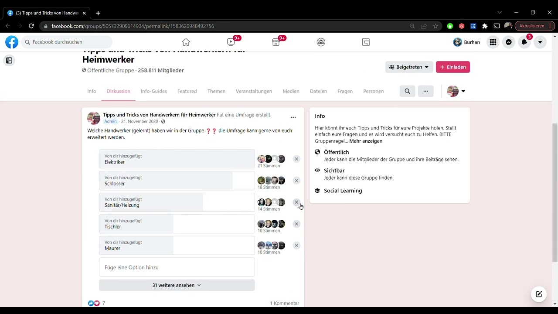Open the Gaming icon in top navigation

click(x=366, y=42)
